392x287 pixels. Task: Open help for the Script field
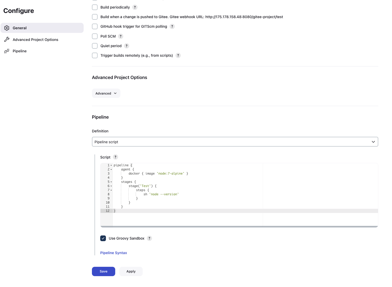115,157
